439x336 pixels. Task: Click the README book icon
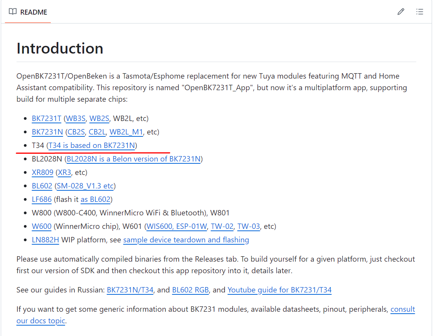point(13,12)
